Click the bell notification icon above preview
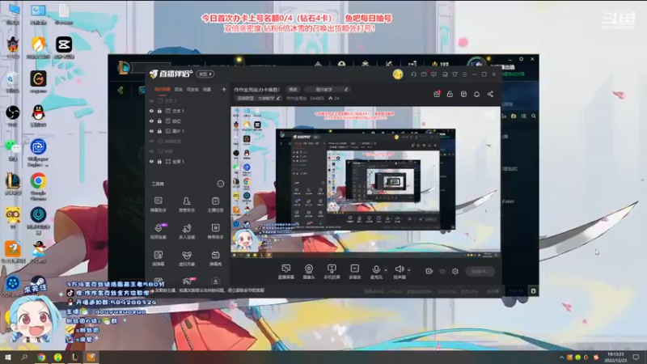647x364 pixels. click(476, 94)
